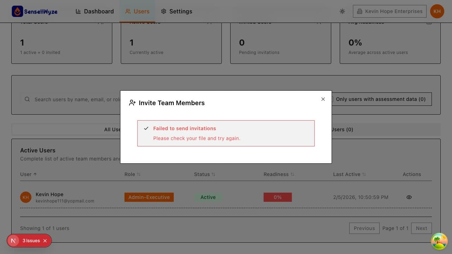
Task: Click the Next pagination button
Action: (421, 228)
